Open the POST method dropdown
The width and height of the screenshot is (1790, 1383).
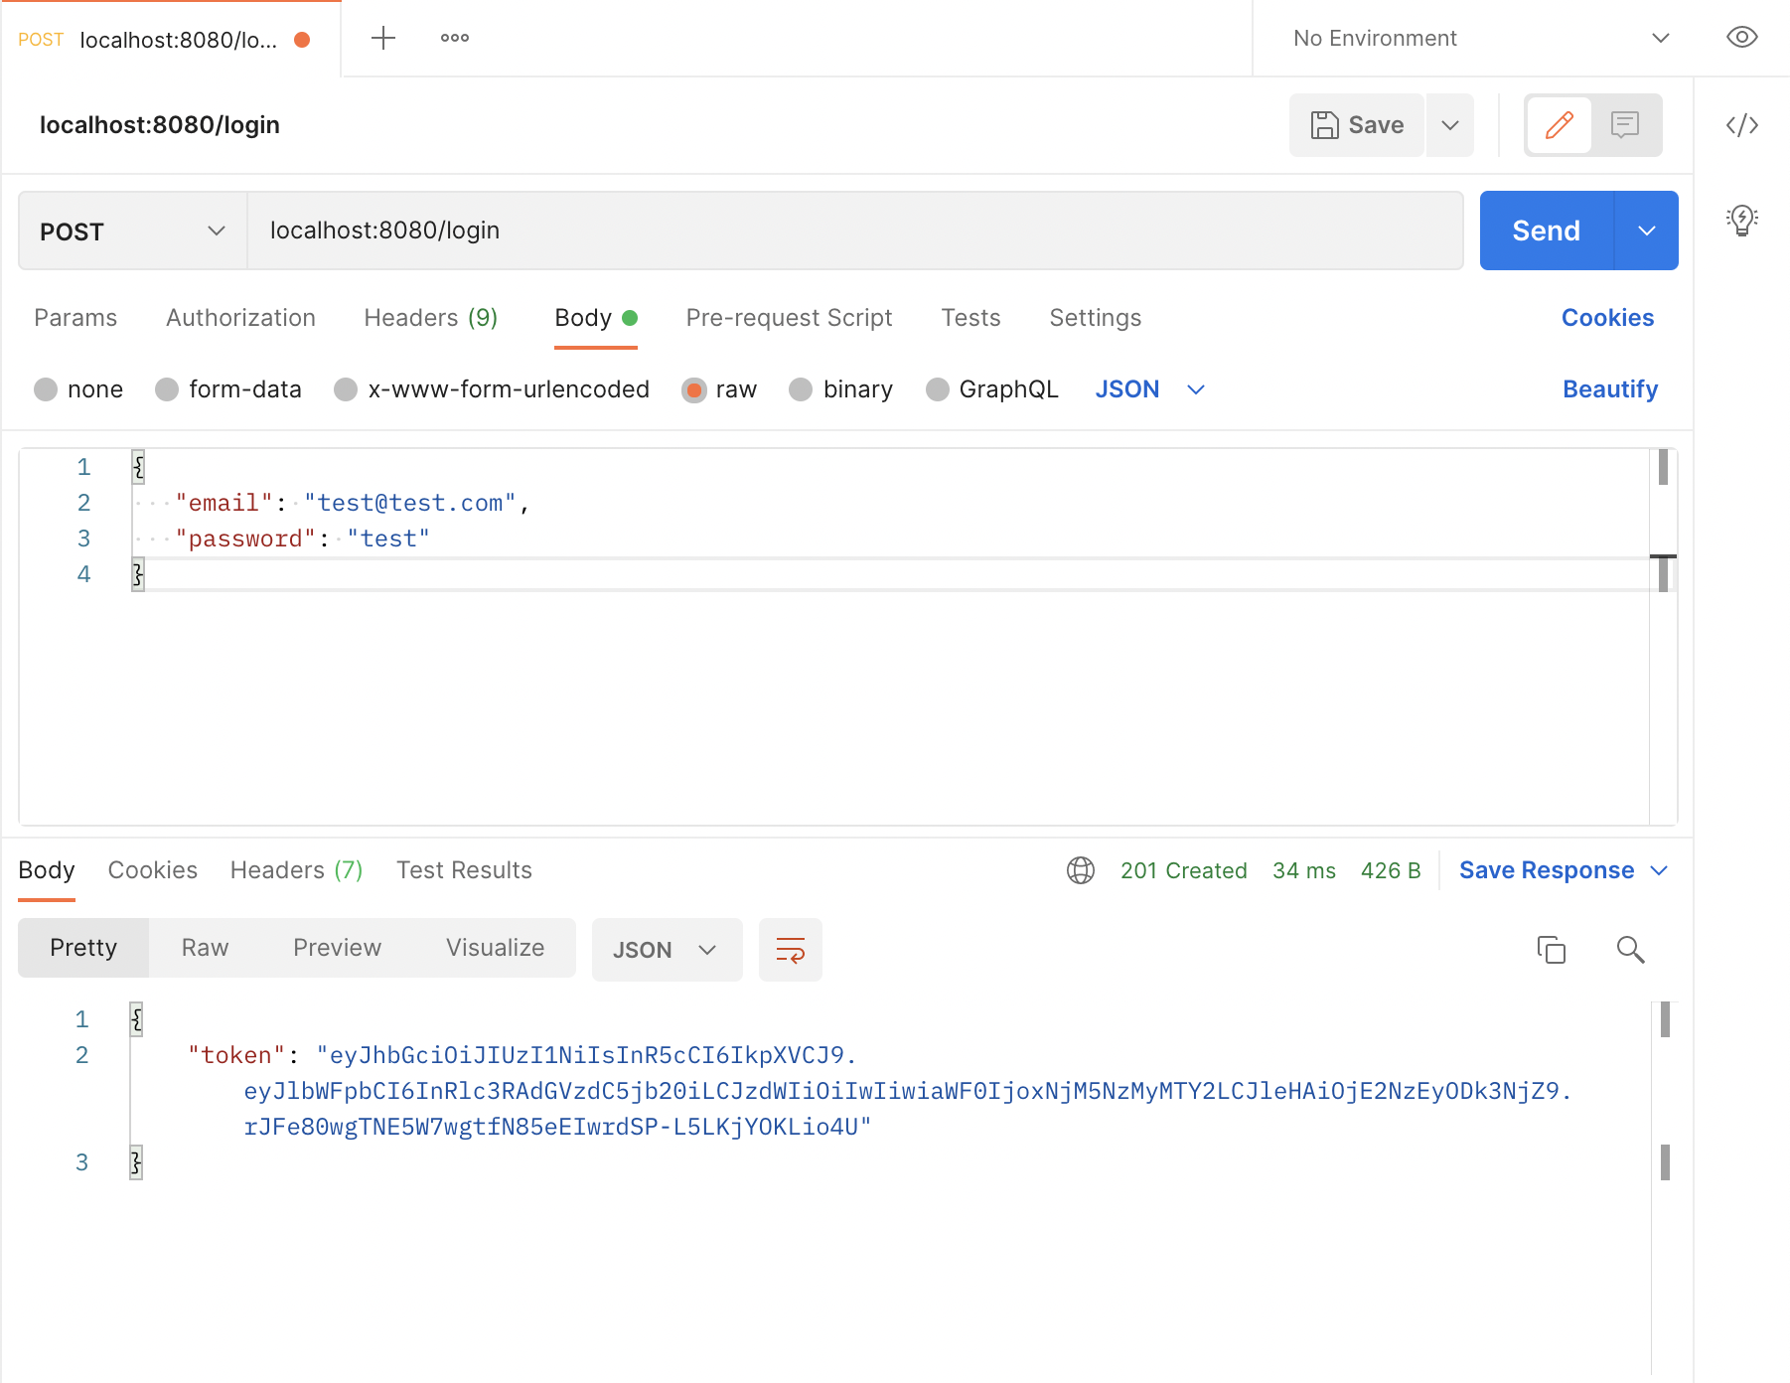(x=131, y=230)
